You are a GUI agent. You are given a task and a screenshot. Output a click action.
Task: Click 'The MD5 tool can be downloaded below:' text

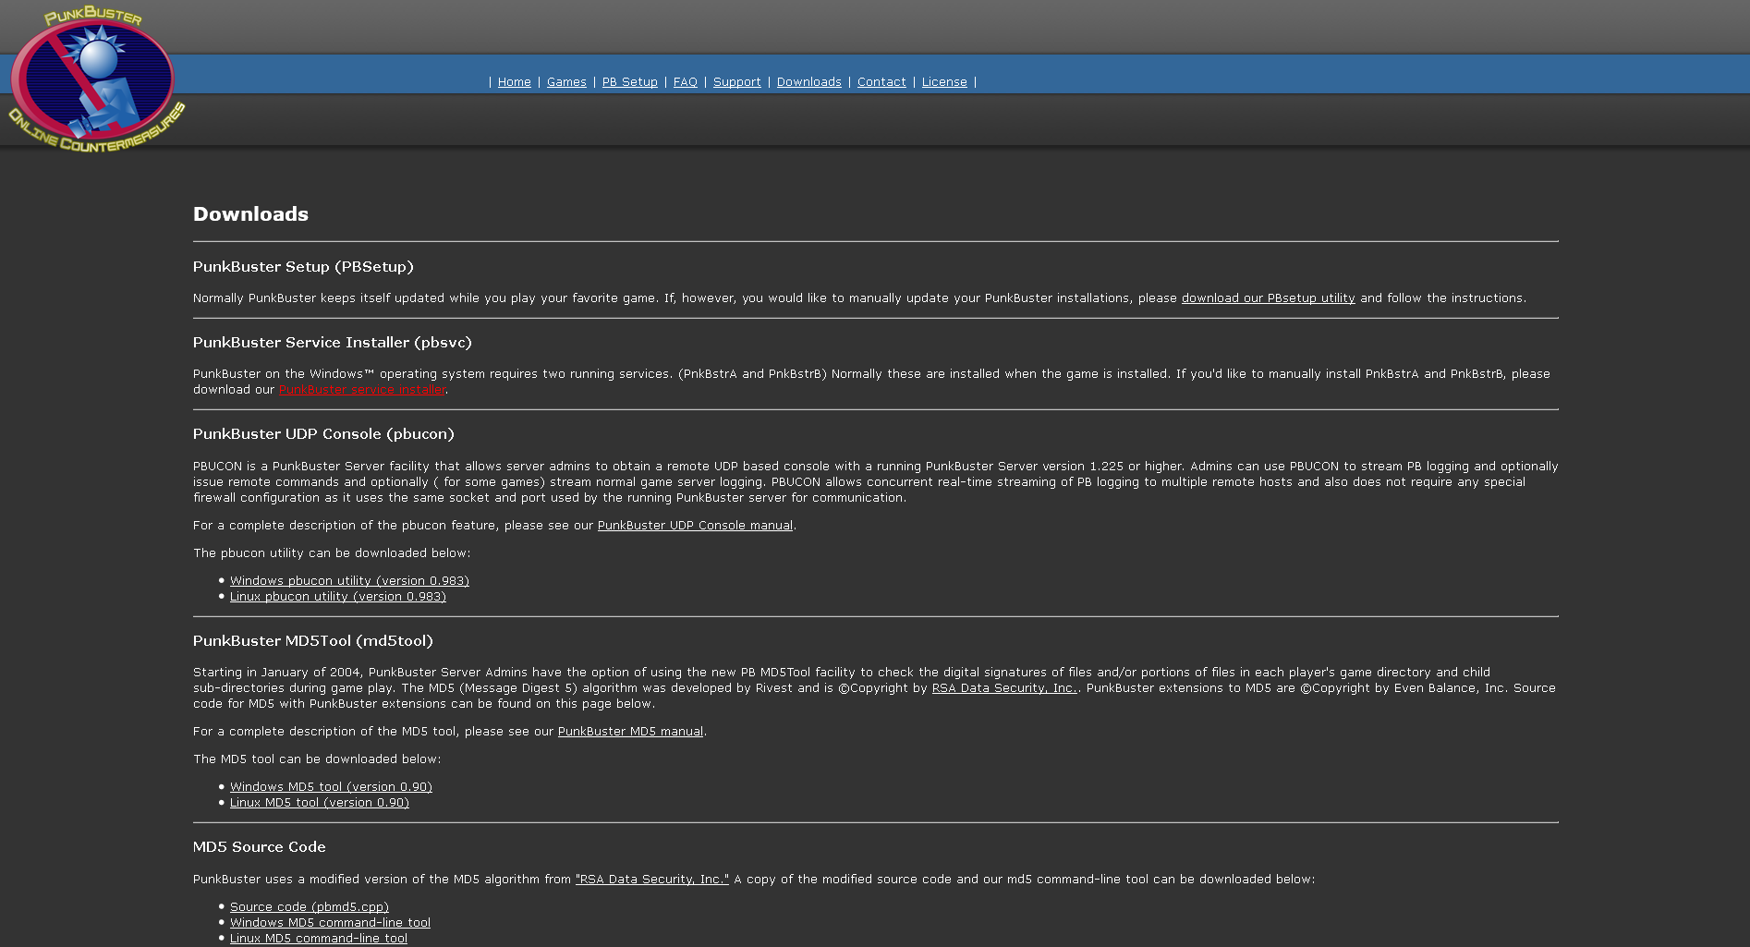(x=317, y=759)
